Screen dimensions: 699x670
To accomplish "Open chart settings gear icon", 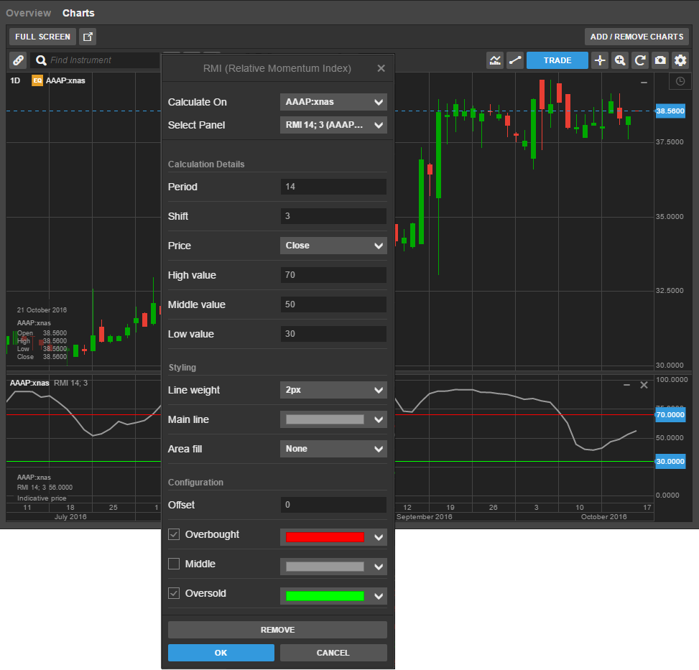I will point(680,60).
